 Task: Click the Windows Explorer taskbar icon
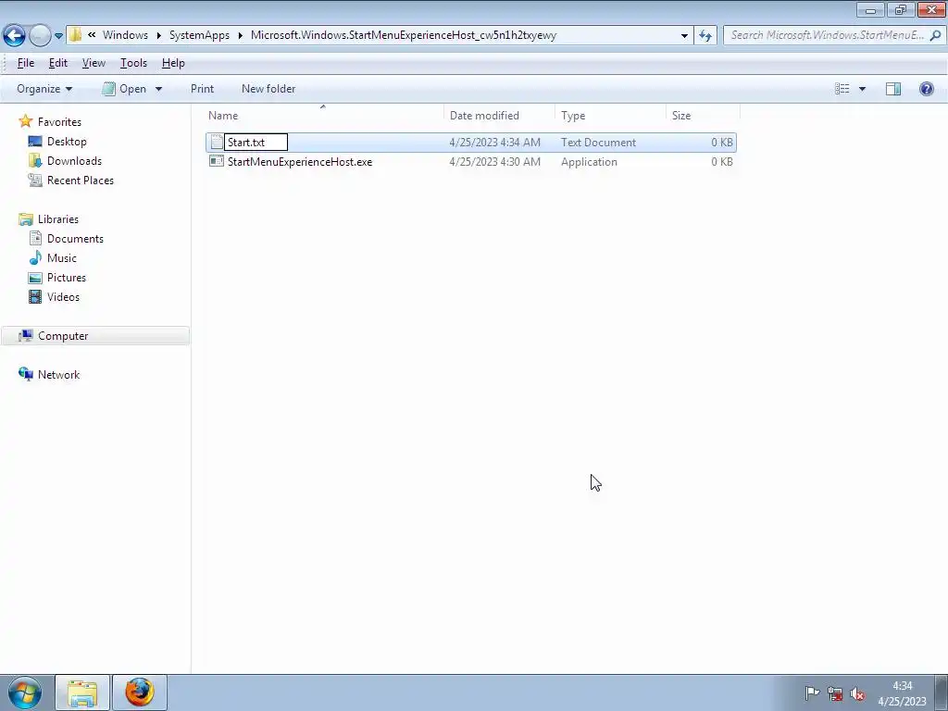82,692
